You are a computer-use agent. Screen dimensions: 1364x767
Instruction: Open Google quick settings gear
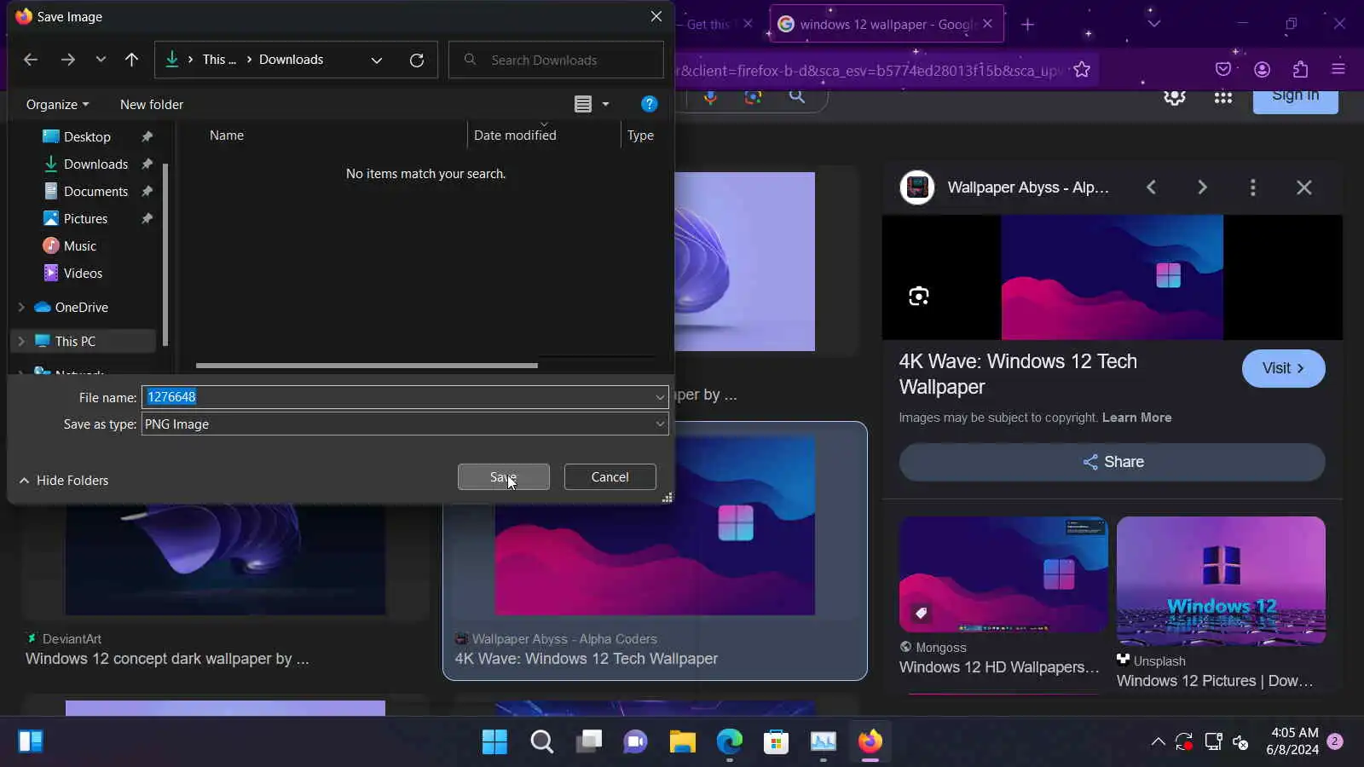coord(1175,97)
